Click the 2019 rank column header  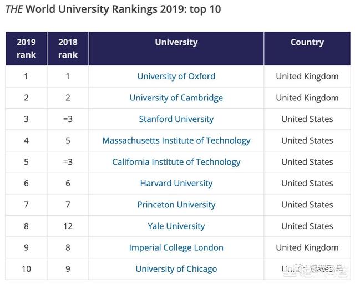click(26, 49)
